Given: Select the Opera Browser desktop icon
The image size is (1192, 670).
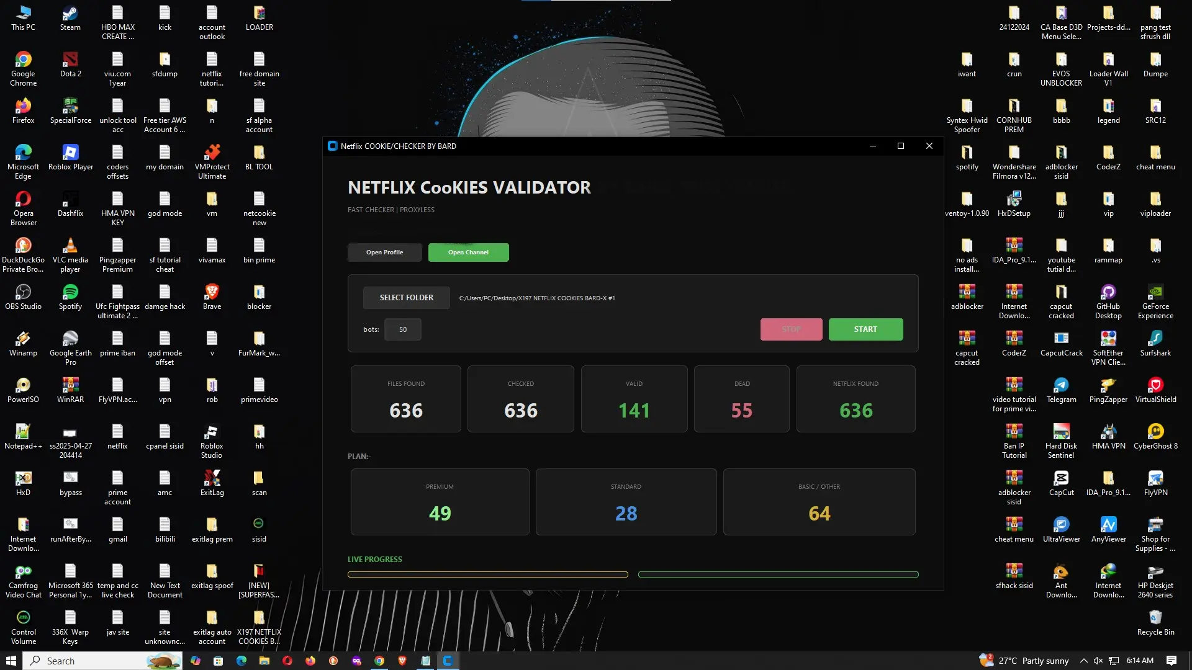Looking at the screenshot, I should (x=23, y=209).
